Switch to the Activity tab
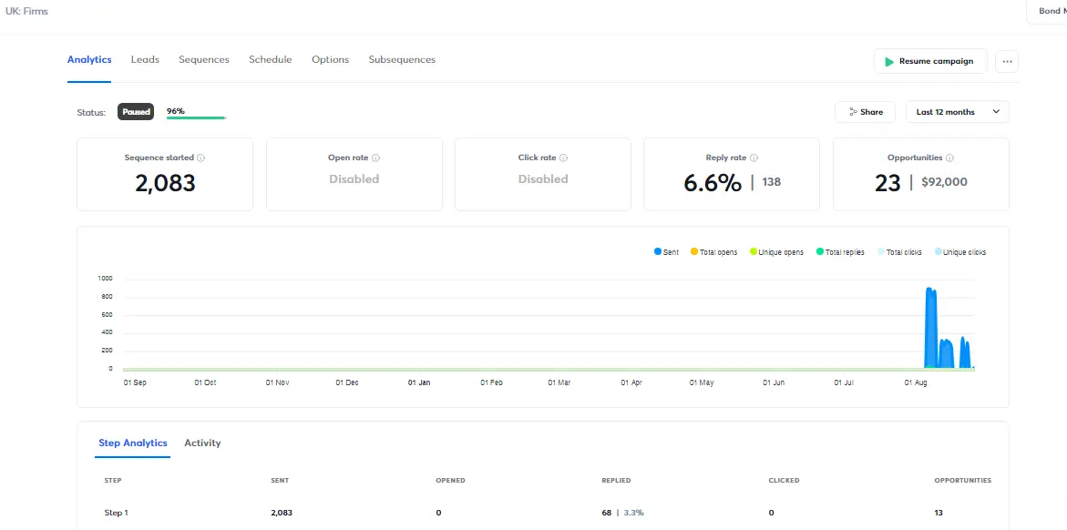 tap(203, 443)
